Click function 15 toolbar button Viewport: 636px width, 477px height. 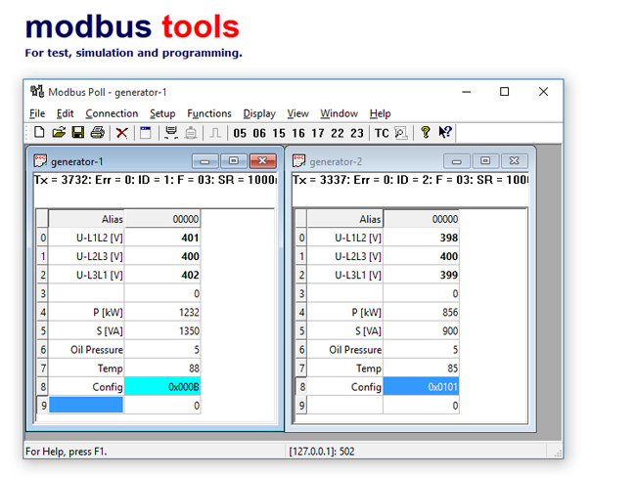coord(279,133)
